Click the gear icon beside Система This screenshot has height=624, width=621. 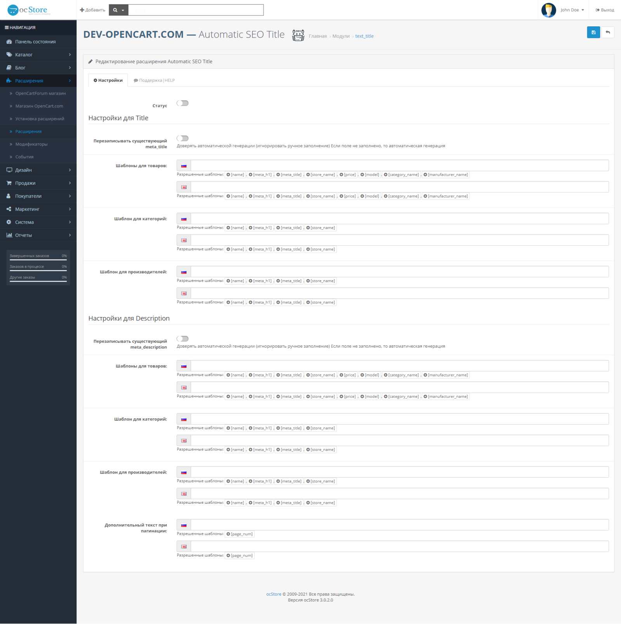9,222
